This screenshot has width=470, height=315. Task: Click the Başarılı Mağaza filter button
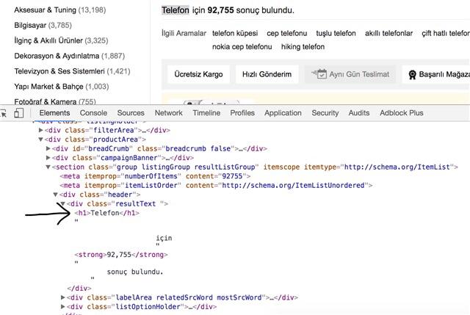(x=436, y=74)
